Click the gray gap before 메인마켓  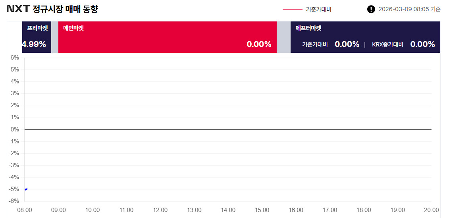pos(55,37)
